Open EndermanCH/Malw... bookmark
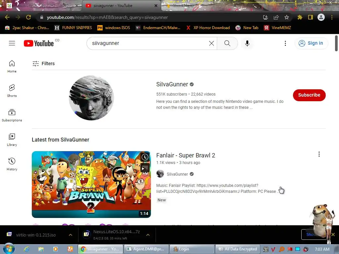This screenshot has width=339, height=254. click(x=158, y=28)
